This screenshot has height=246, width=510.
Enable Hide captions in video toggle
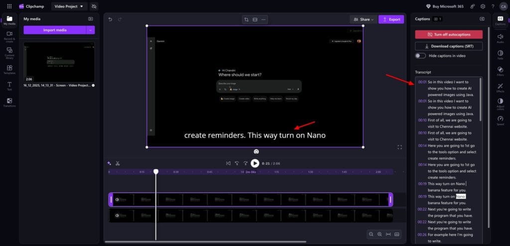pyautogui.click(x=420, y=56)
